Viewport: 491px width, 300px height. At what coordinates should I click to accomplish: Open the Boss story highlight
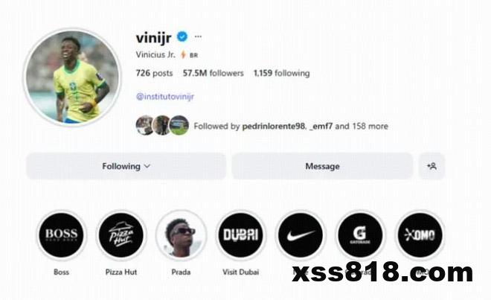click(61, 235)
